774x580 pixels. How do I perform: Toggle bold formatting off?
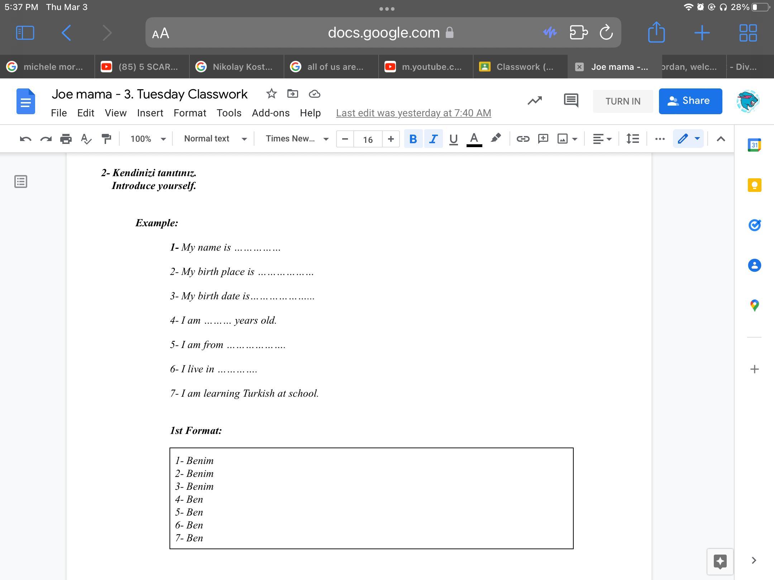click(x=413, y=139)
